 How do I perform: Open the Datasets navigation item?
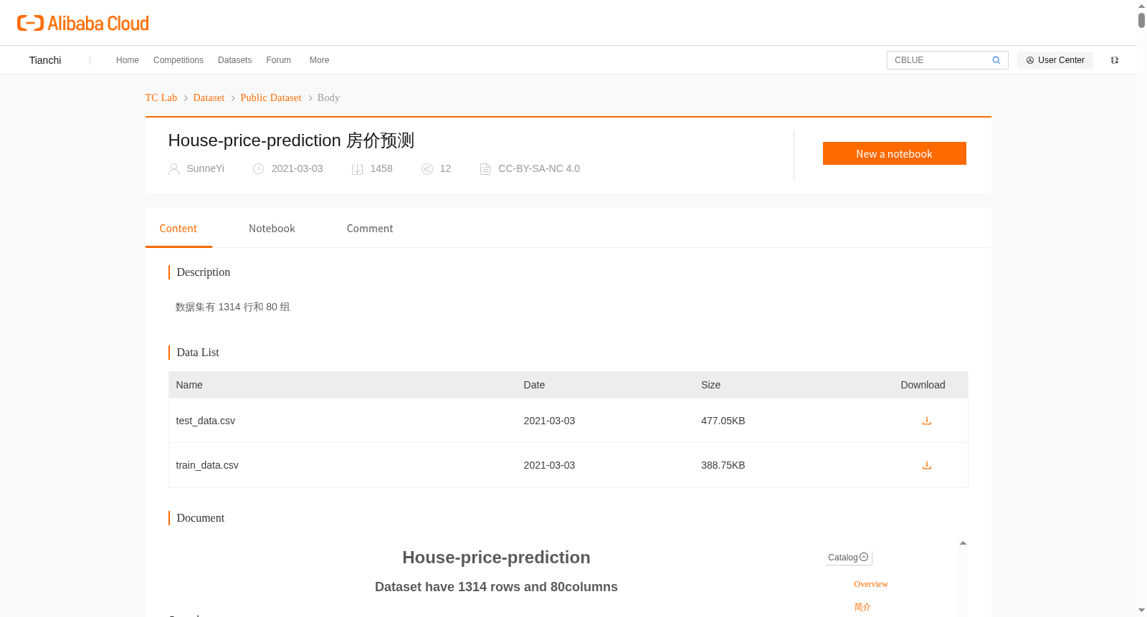[x=234, y=60]
